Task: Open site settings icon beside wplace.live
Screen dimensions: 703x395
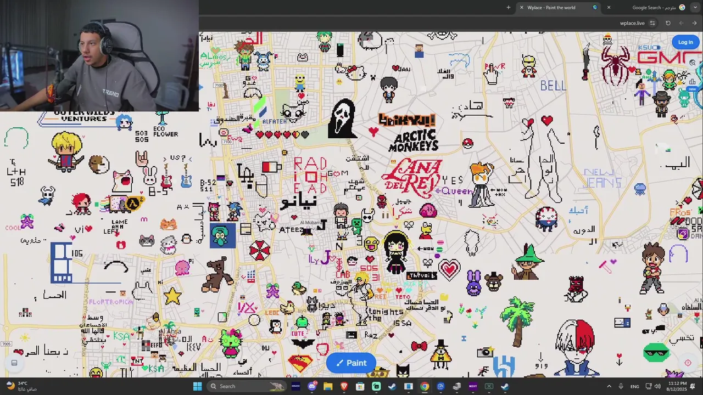Action: 652,23
